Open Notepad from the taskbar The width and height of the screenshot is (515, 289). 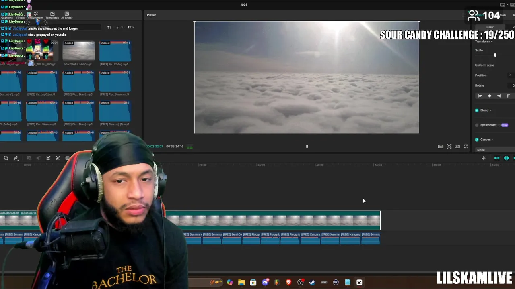pyautogui.click(x=348, y=283)
